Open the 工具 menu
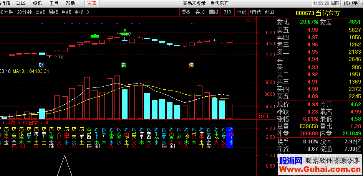This screenshot has width=363, height=176. (x=54, y=3)
